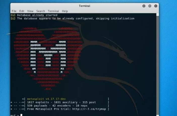The height and width of the screenshot is (116, 177).
Task: Click the msf command prompt cursor
Action: point(21,115)
